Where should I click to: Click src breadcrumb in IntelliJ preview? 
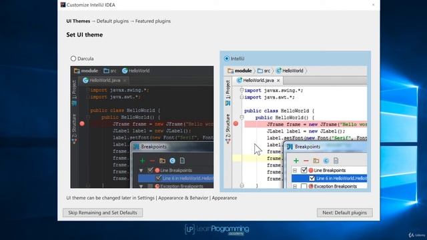tap(264, 71)
